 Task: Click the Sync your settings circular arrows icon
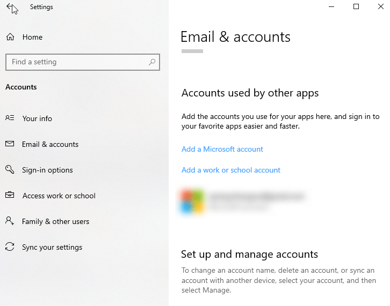pos(10,247)
